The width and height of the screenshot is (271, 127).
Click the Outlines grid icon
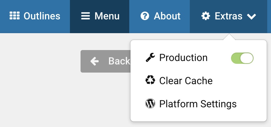tap(14, 16)
